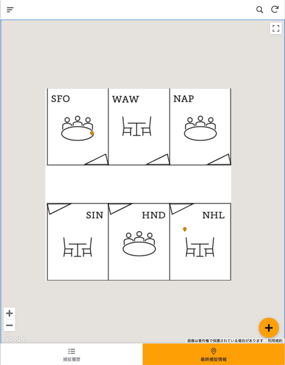This screenshot has width=285, height=365.
Task: Click the SIN room desk icon
Action: 77,247
